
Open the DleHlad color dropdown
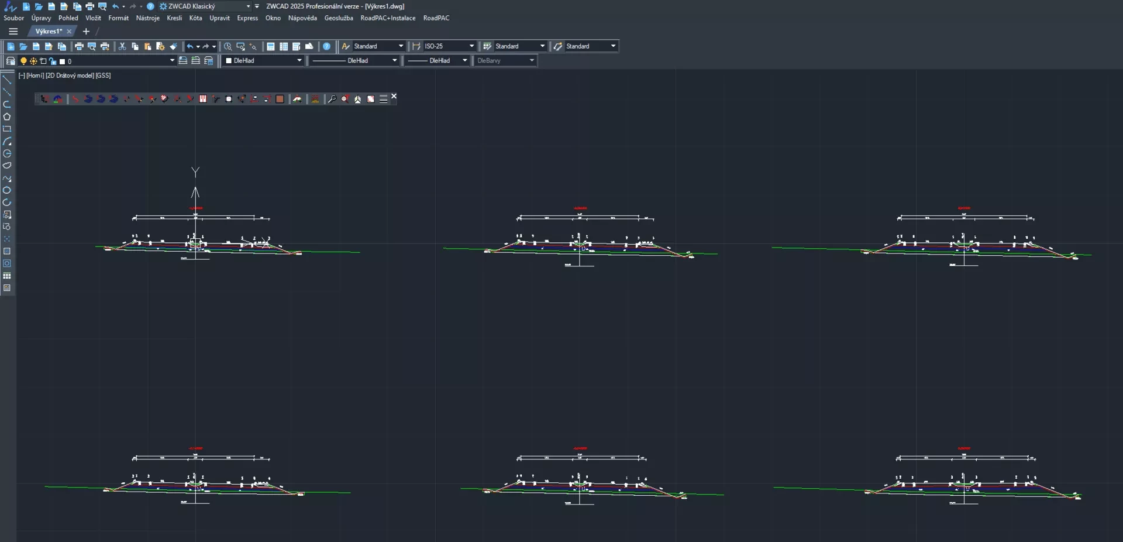pos(299,60)
